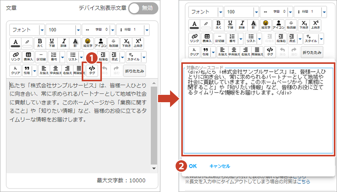337x192 pixels.
Task: Insert a link (リンク) in the left editor
Action: pos(16,57)
